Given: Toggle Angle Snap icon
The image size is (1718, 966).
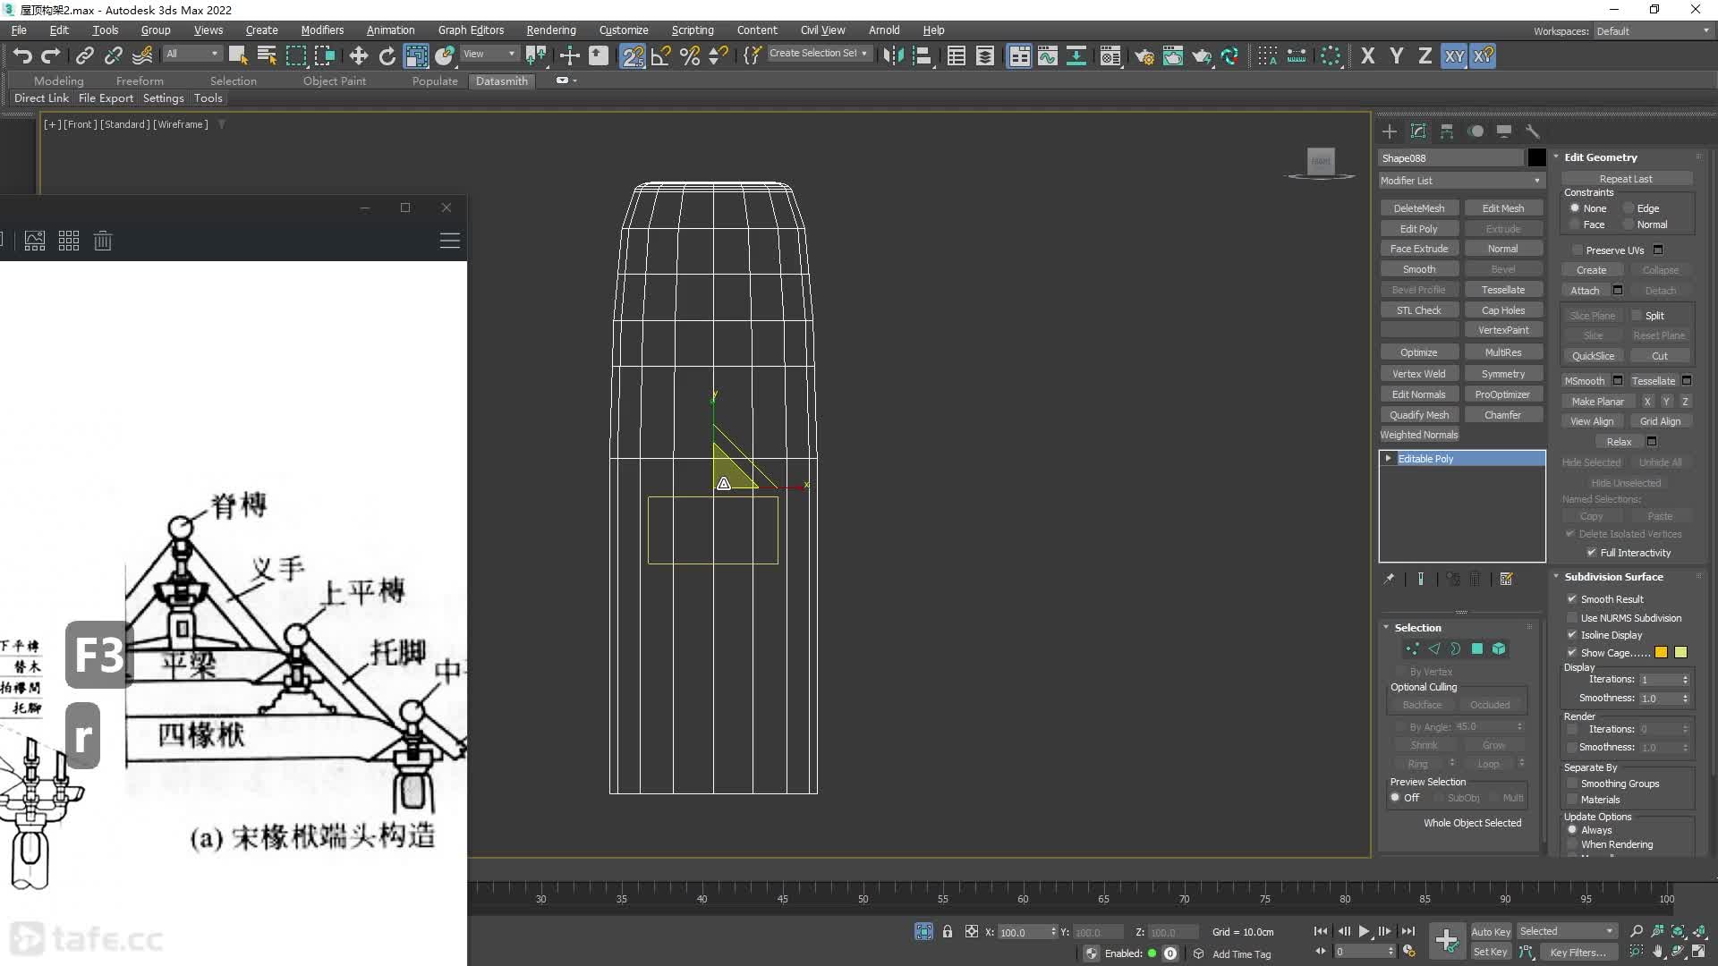Looking at the screenshot, I should 661,56.
